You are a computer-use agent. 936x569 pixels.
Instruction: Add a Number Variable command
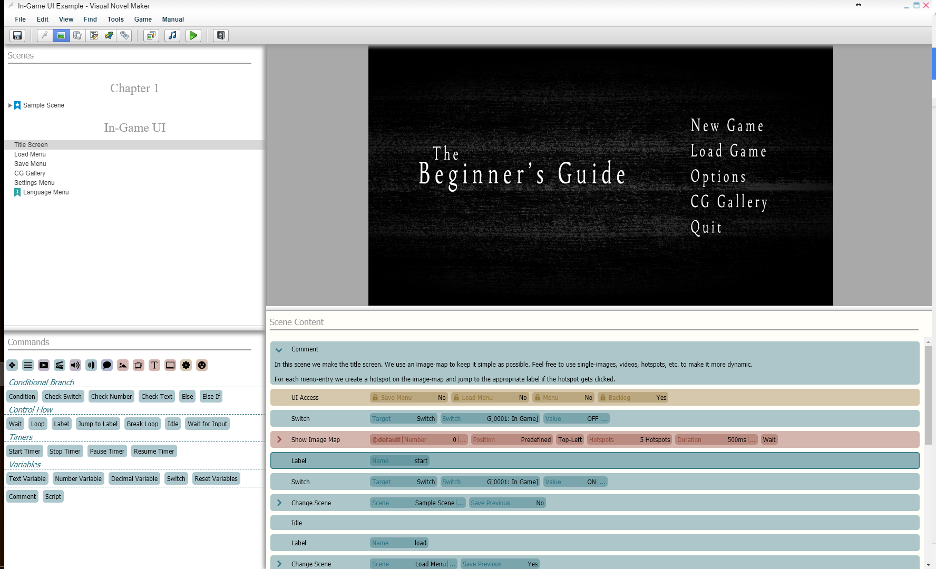(x=79, y=479)
